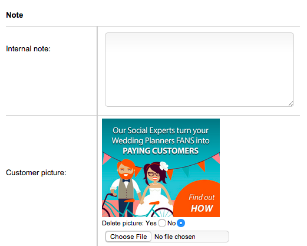Click the 'No file chosen' text

[x=175, y=237]
